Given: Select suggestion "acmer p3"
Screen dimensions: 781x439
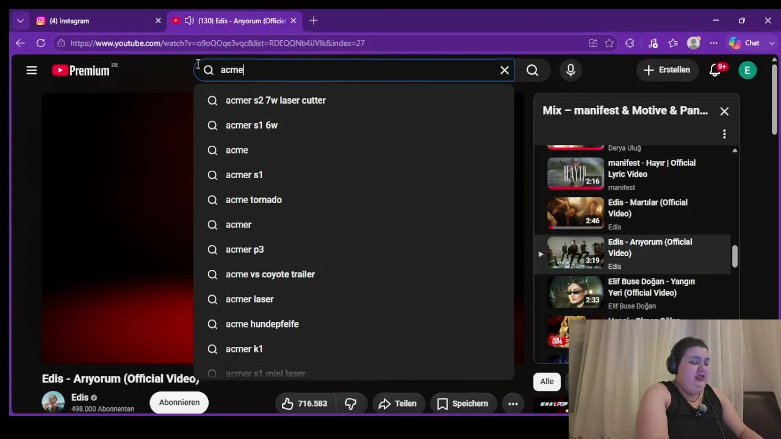Looking at the screenshot, I should (x=354, y=250).
